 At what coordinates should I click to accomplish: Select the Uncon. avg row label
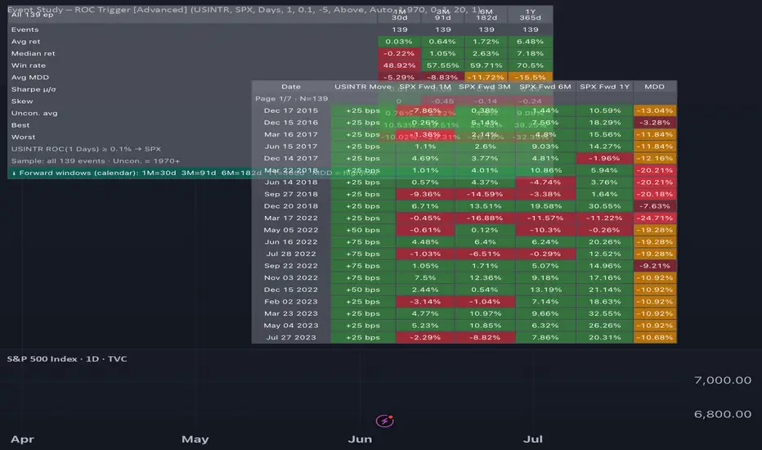click(34, 113)
